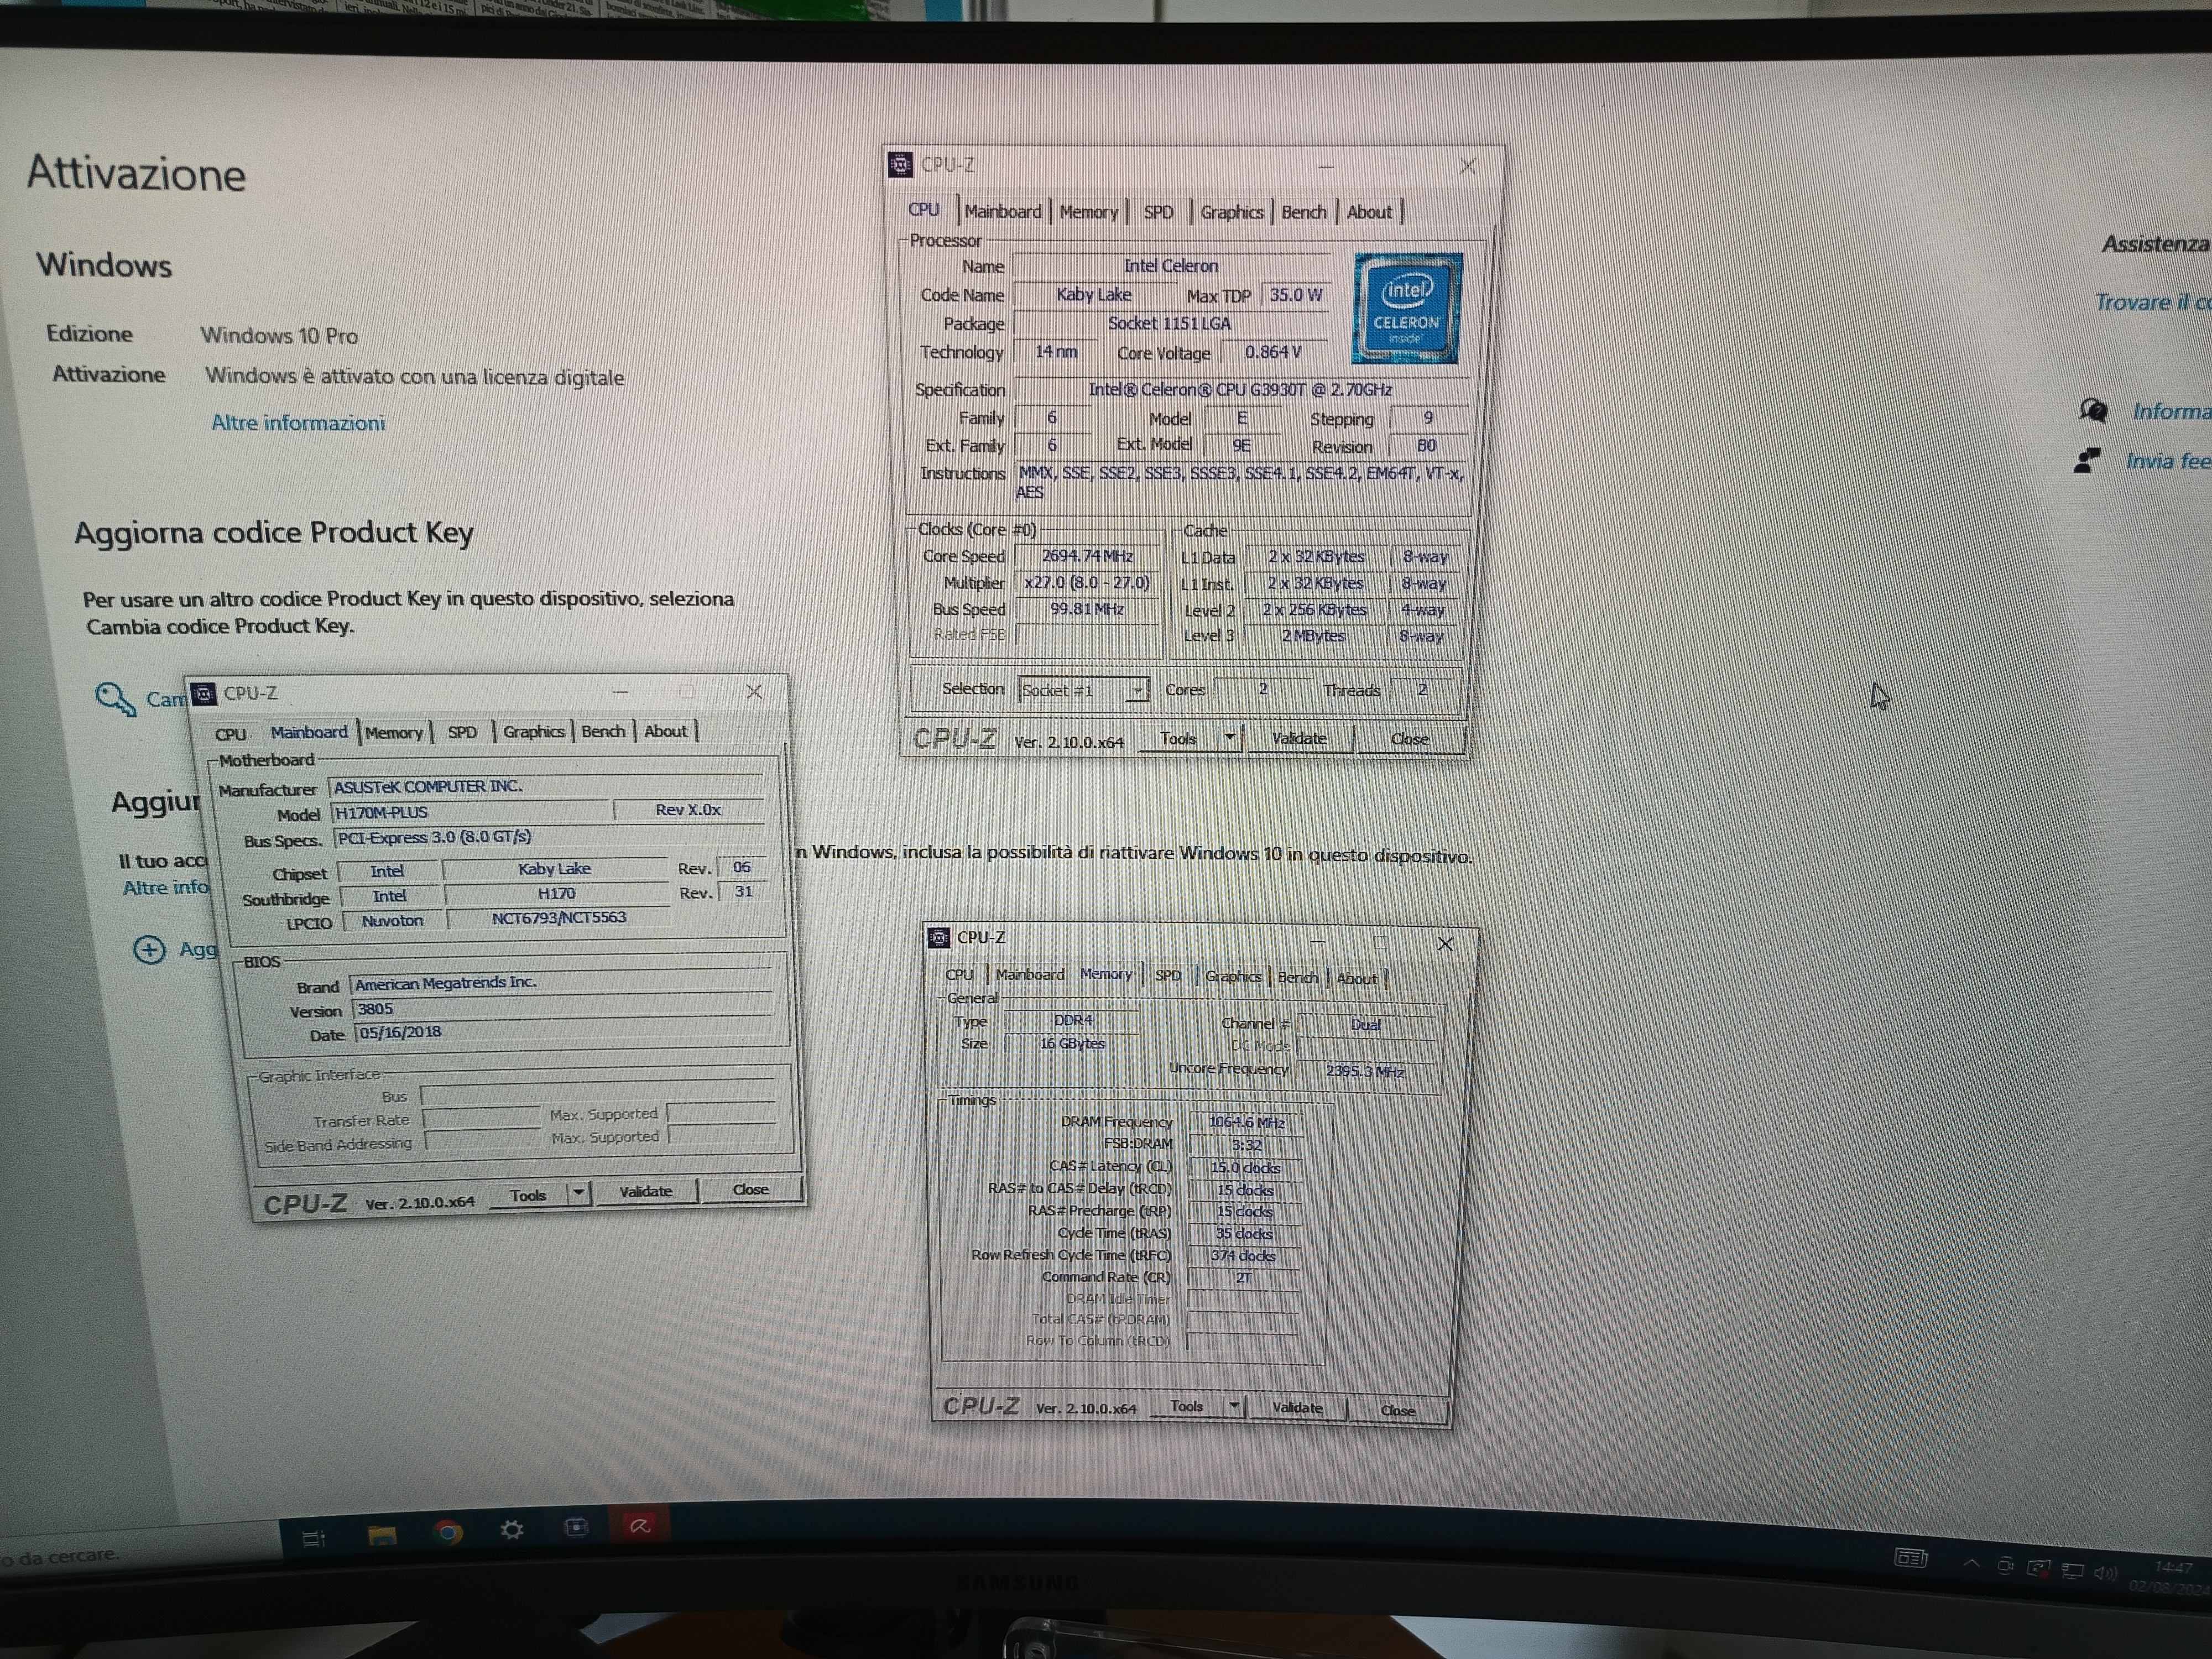The image size is (2212, 1659).
Task: Open the Invia fee feedback link
Action: tap(2168, 461)
